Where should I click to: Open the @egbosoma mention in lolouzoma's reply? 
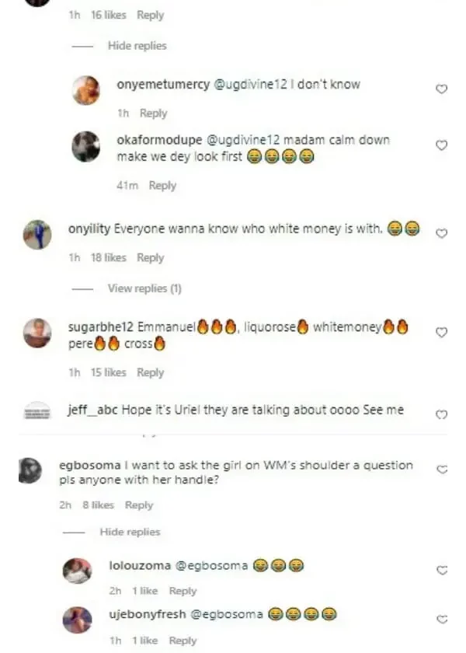tap(211, 566)
